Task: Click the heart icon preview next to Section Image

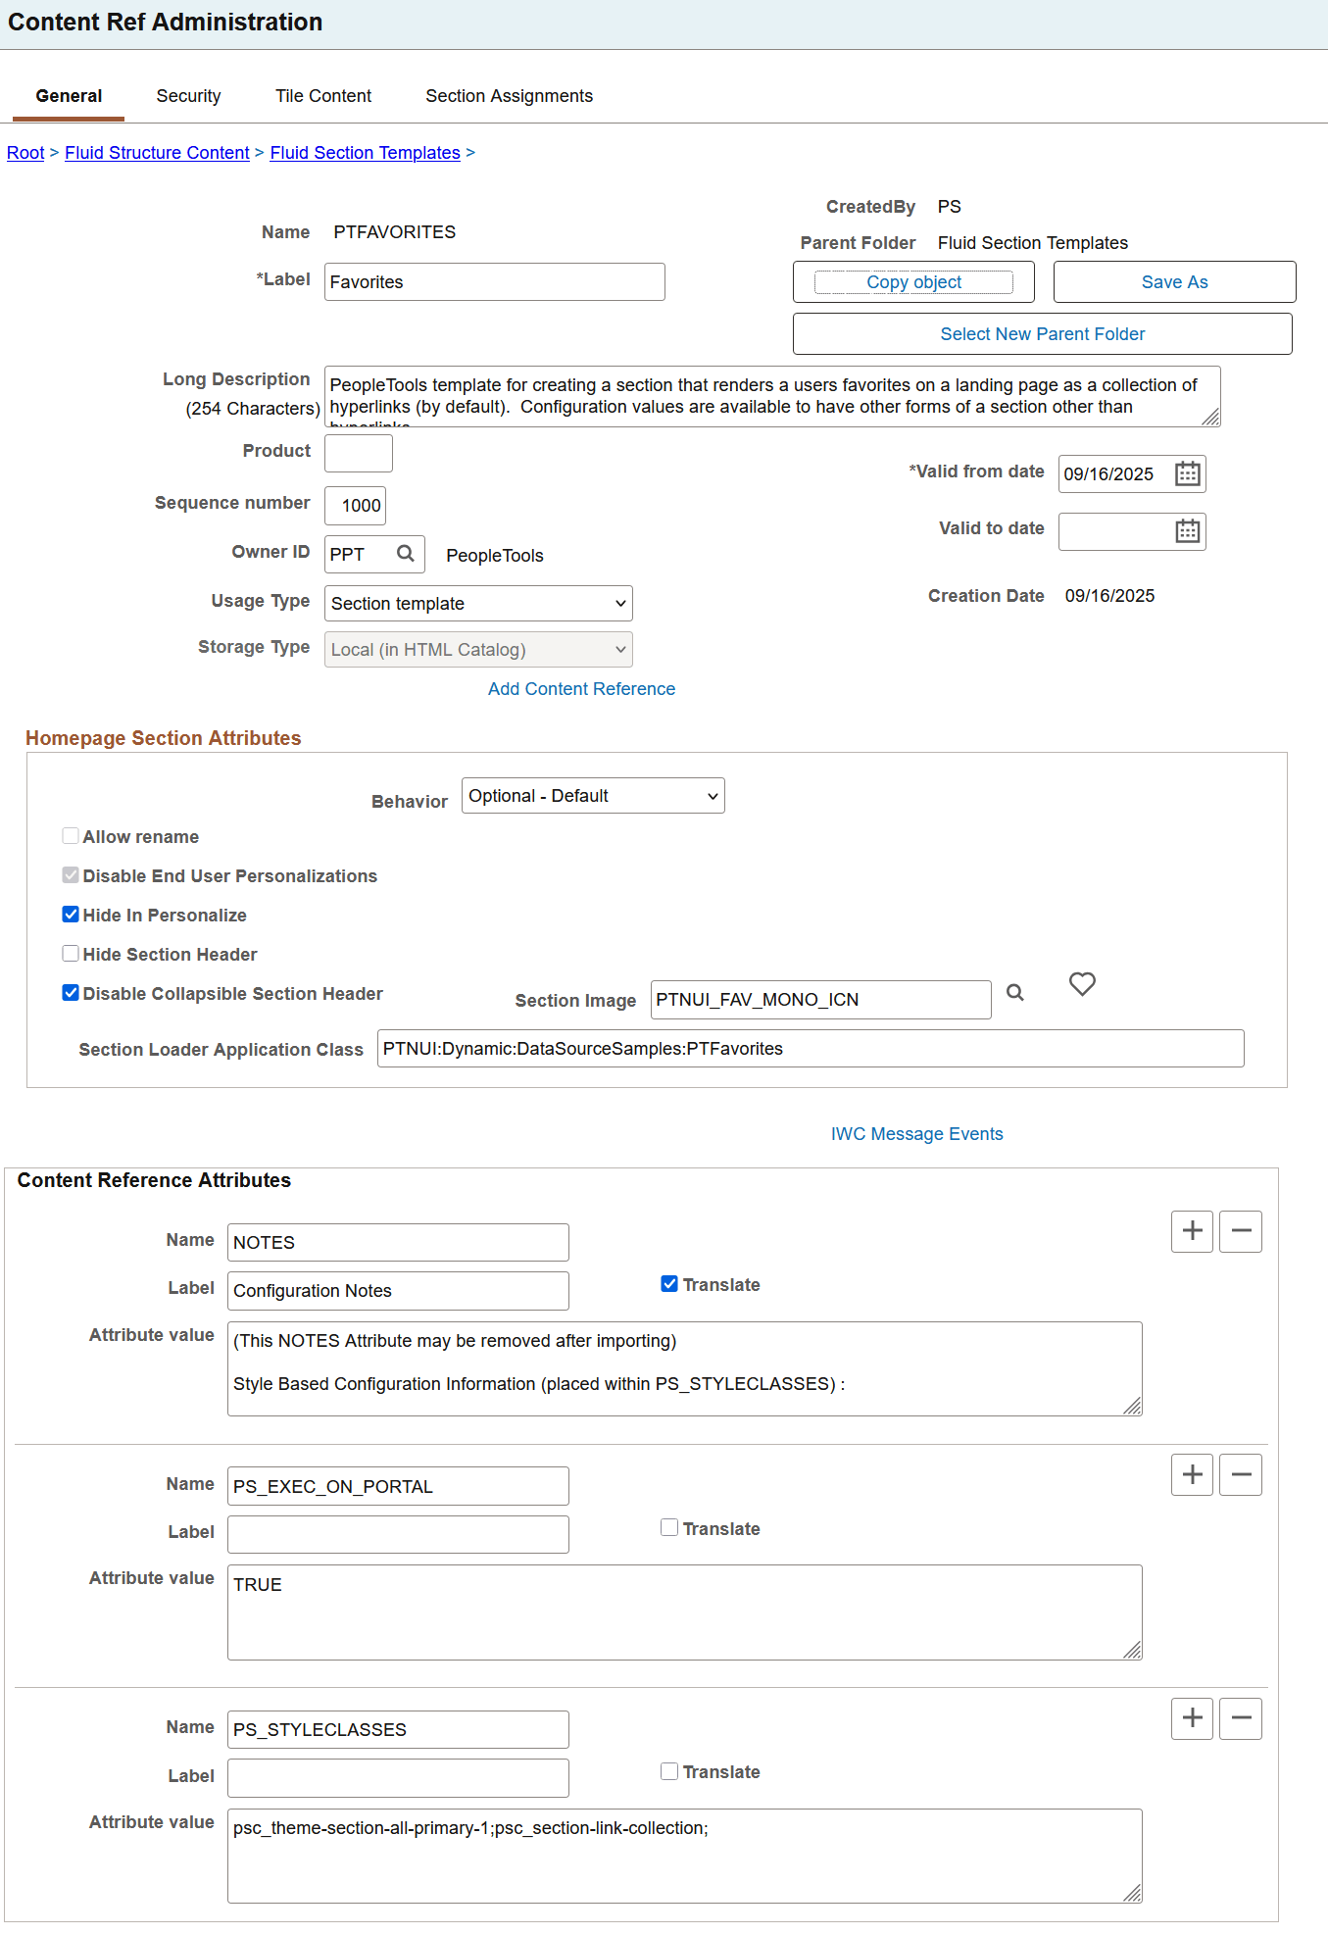Action: click(x=1081, y=985)
